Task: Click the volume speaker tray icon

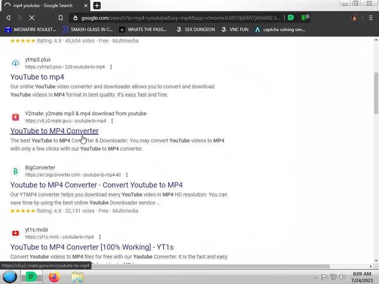Action: [342, 277]
